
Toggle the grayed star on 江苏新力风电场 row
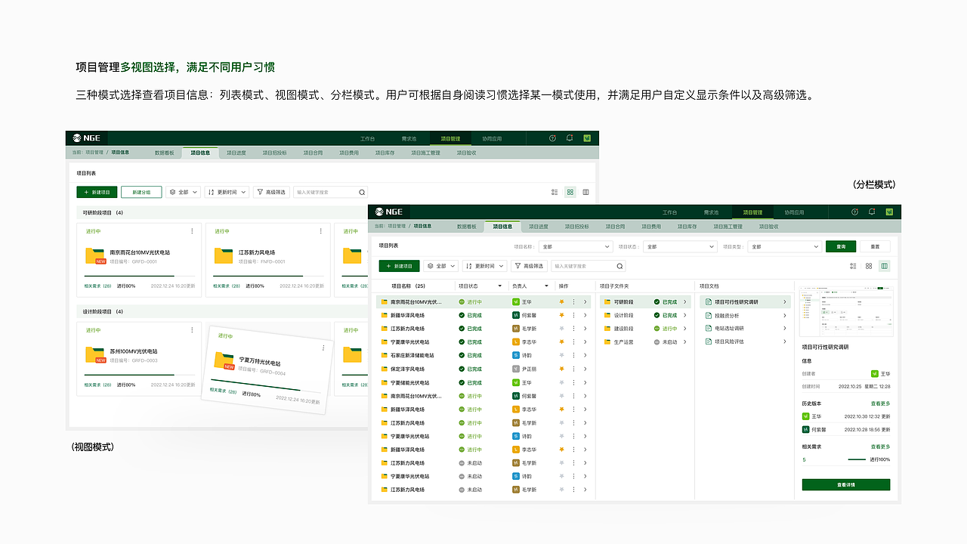(x=562, y=329)
